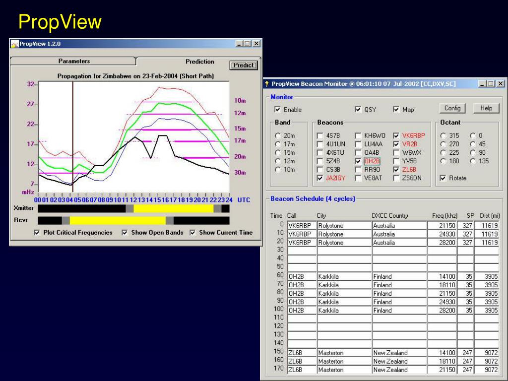Click the 28200 frequency cell for OH2B

tap(442, 311)
